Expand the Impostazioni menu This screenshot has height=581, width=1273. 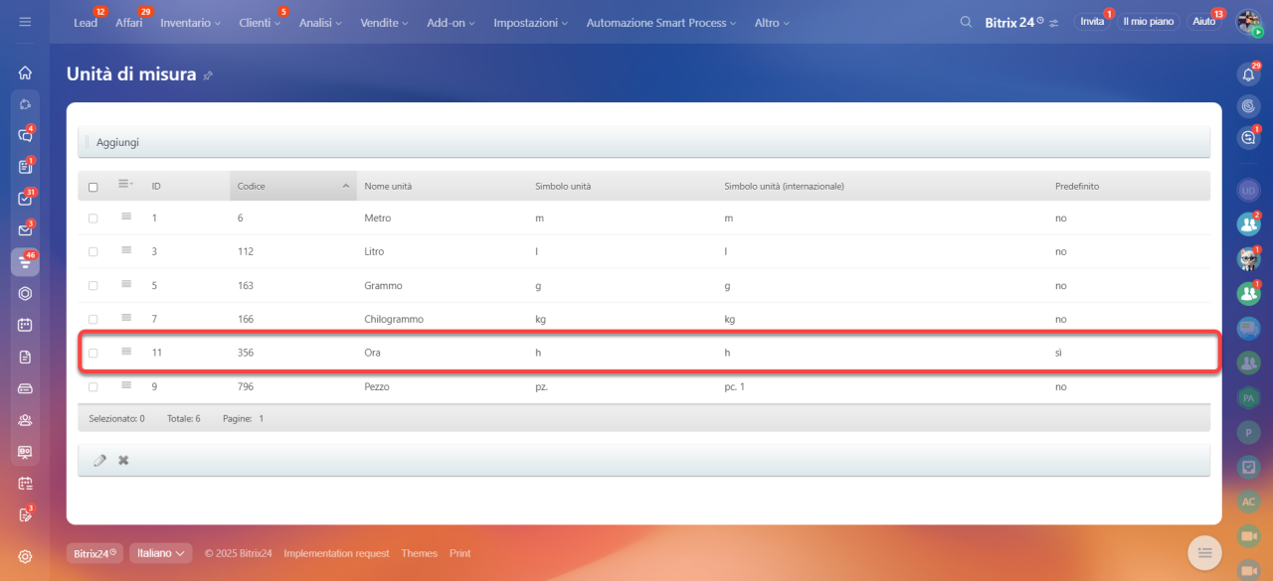(530, 22)
